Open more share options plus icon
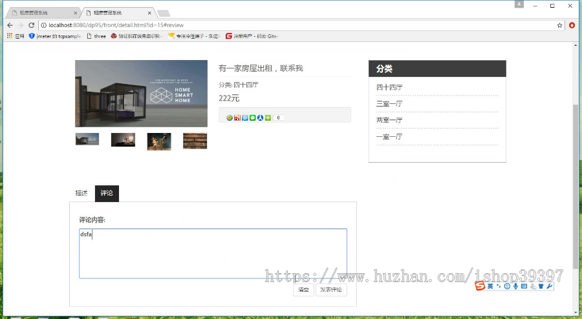The height and width of the screenshot is (319, 582). (x=268, y=118)
